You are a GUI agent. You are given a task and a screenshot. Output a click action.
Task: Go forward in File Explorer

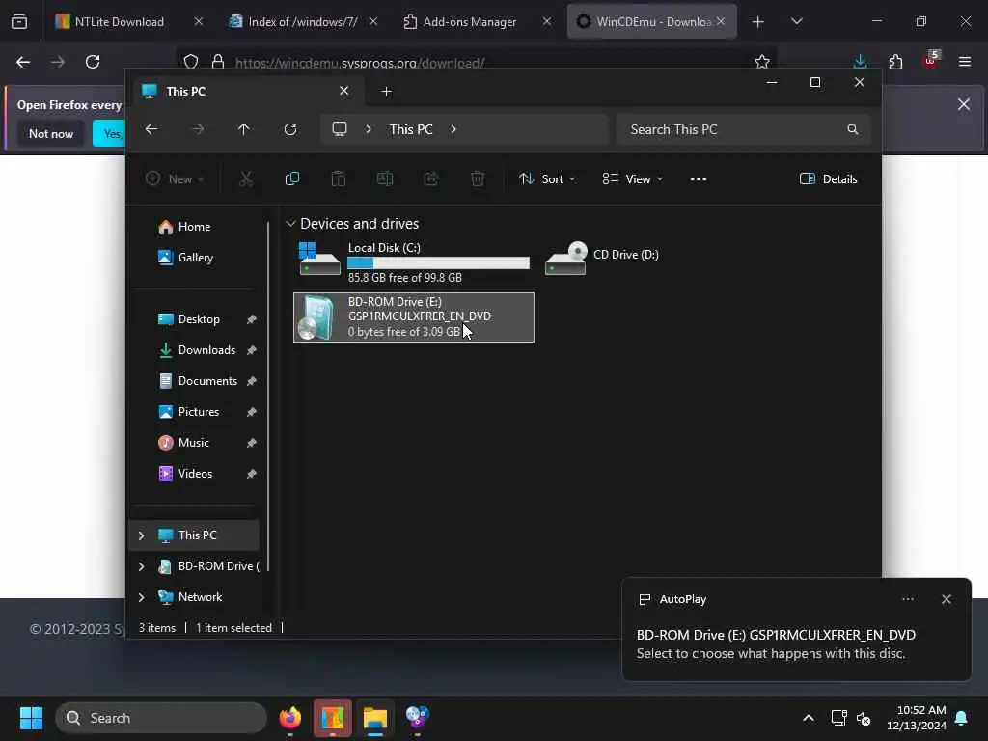pos(198,129)
